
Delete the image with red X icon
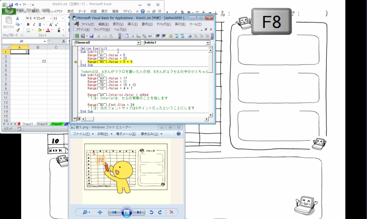click(x=172, y=212)
